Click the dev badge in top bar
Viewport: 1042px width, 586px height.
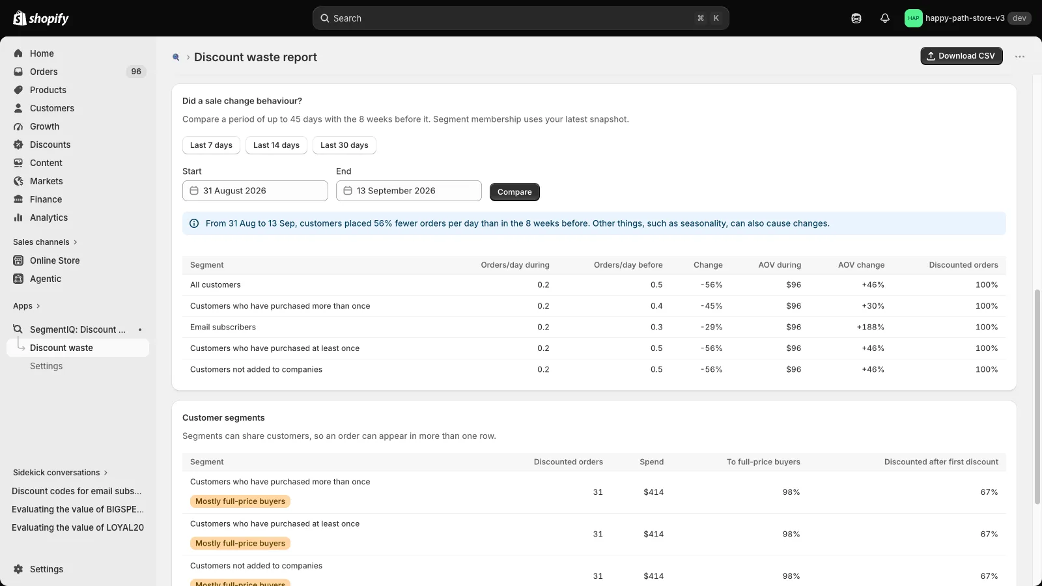1019,18
